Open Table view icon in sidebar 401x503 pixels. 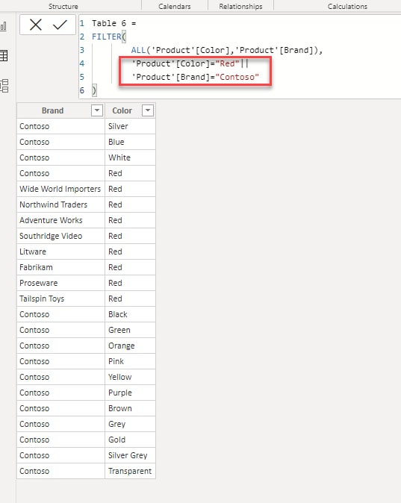coord(4,56)
